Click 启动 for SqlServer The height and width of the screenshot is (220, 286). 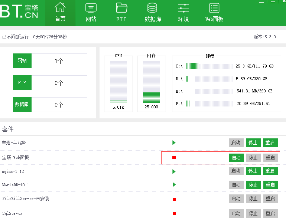pyautogui.click(x=236, y=213)
